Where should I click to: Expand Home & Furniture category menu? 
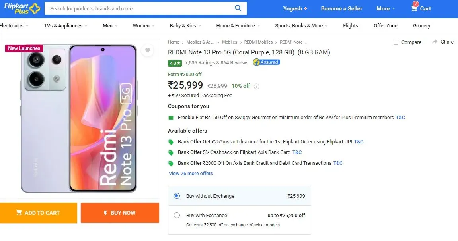238,26
